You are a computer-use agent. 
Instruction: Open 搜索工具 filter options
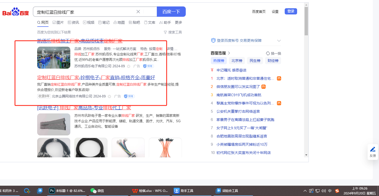coord(173,32)
